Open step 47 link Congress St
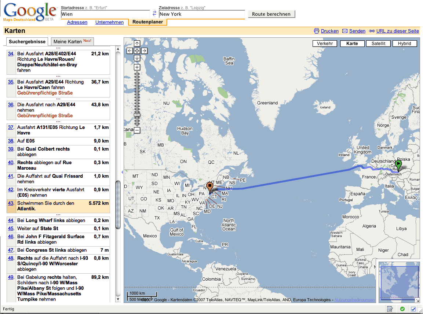This screenshot has width=423, height=314. coord(11,250)
